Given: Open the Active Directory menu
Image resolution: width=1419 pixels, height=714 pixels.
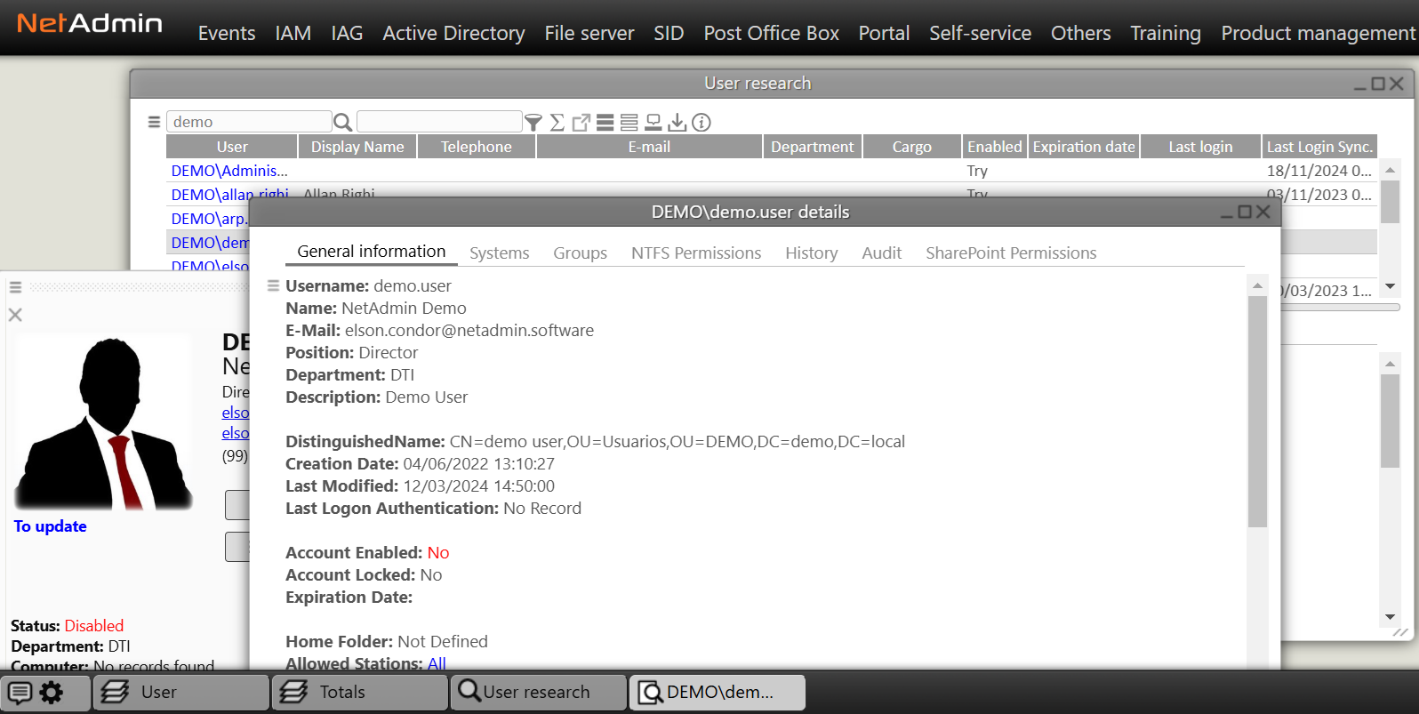Looking at the screenshot, I should 453,34.
